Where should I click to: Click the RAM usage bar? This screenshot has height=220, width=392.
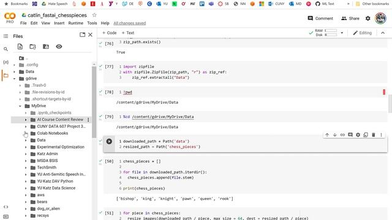pos(331,31)
